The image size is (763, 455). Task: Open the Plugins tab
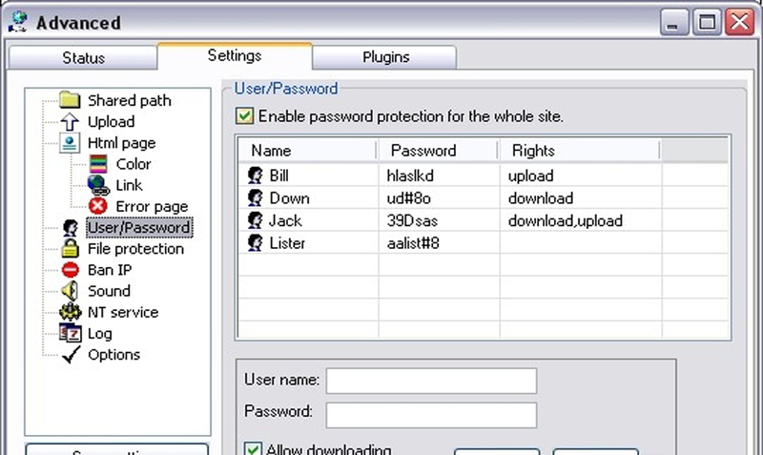(385, 57)
